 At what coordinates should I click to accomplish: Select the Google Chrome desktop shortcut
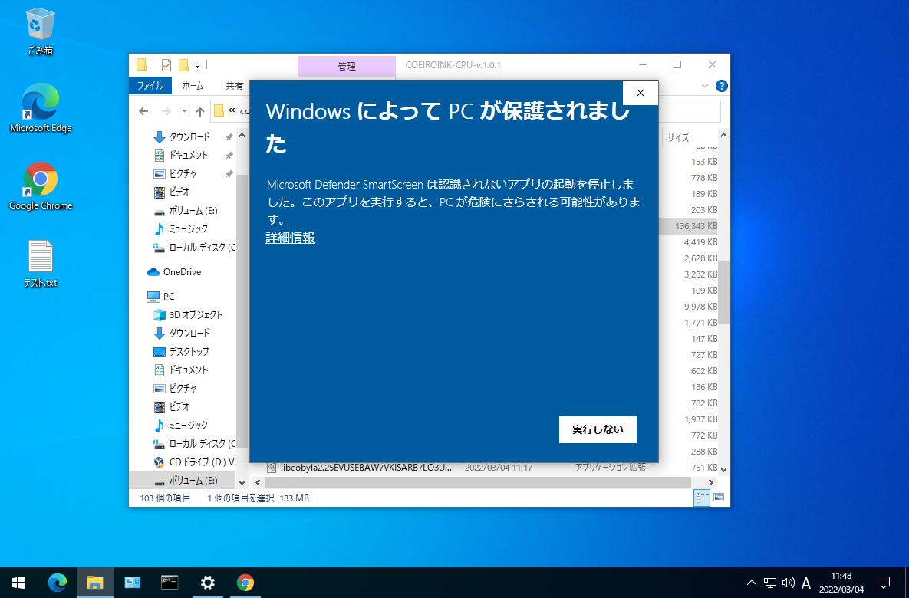point(40,186)
